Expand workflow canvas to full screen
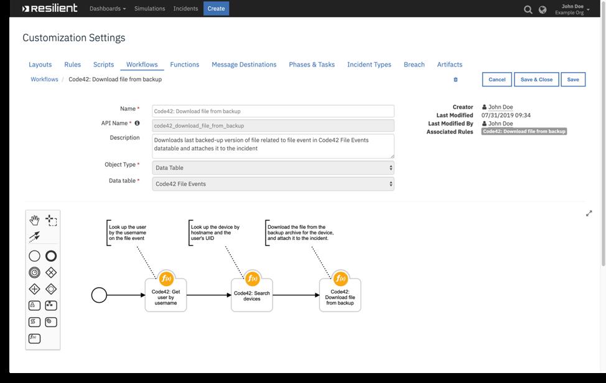 (x=589, y=213)
